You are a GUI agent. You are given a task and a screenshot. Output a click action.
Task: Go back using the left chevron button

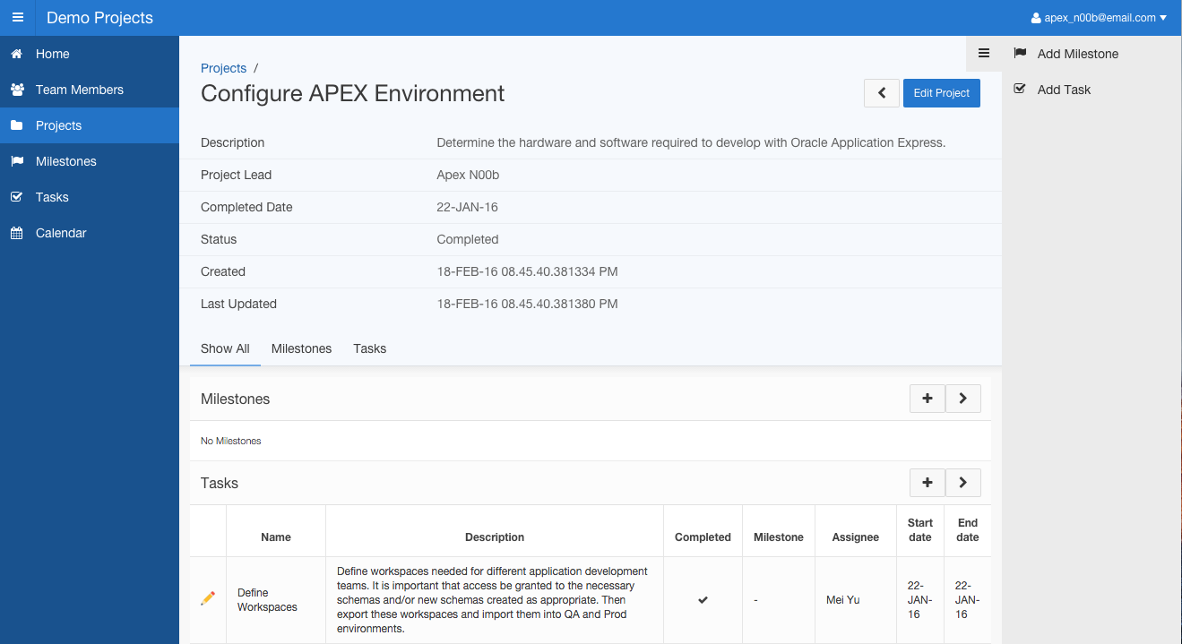click(x=882, y=93)
